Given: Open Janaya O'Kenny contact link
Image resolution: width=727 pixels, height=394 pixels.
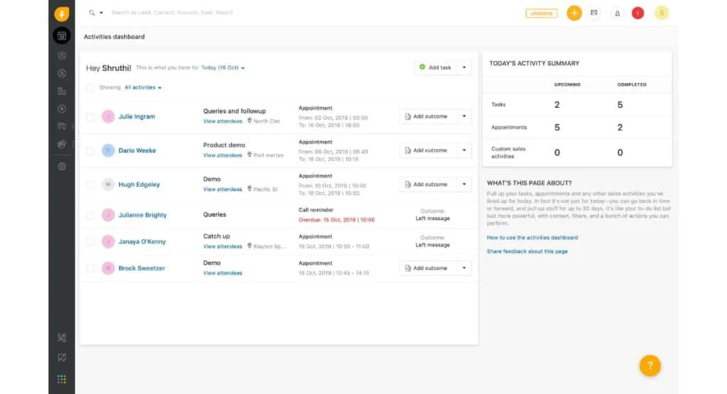Looking at the screenshot, I should [x=142, y=241].
